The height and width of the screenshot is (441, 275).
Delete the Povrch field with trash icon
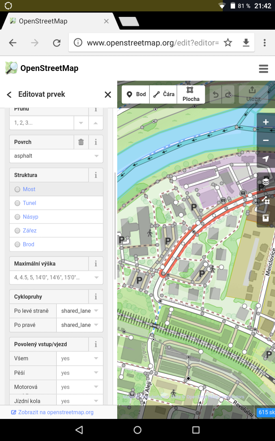(81, 142)
